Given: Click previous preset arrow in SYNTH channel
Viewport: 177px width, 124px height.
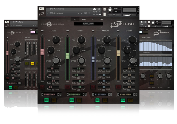Looking at the screenshot, I should [67, 94].
